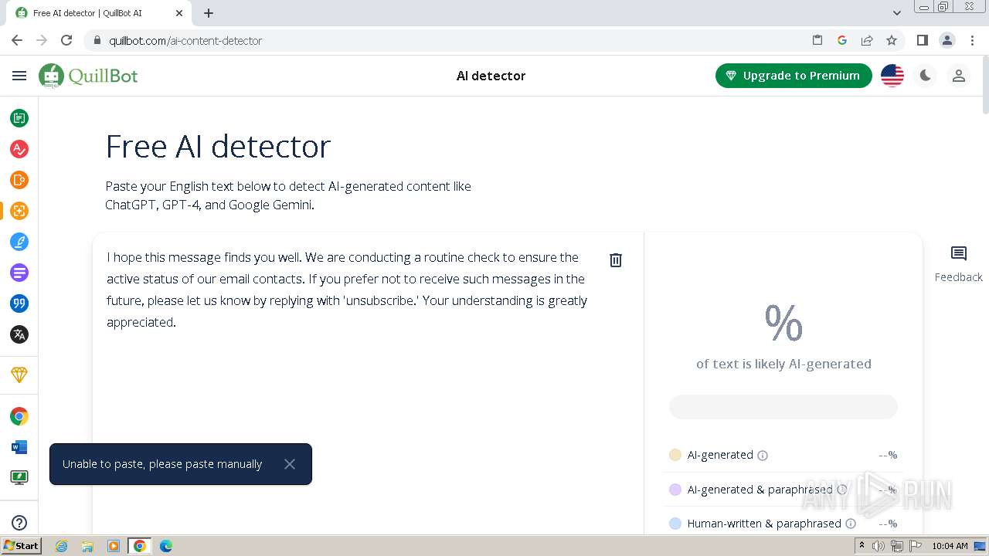Open Microsoft Edge from taskbar

coord(165,546)
